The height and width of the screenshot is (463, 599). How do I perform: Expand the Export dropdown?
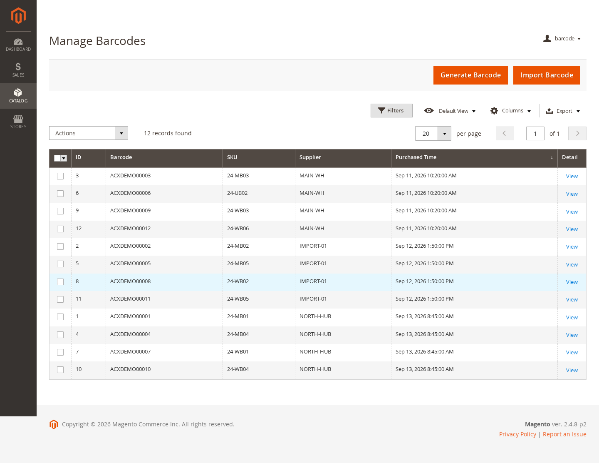coord(578,111)
